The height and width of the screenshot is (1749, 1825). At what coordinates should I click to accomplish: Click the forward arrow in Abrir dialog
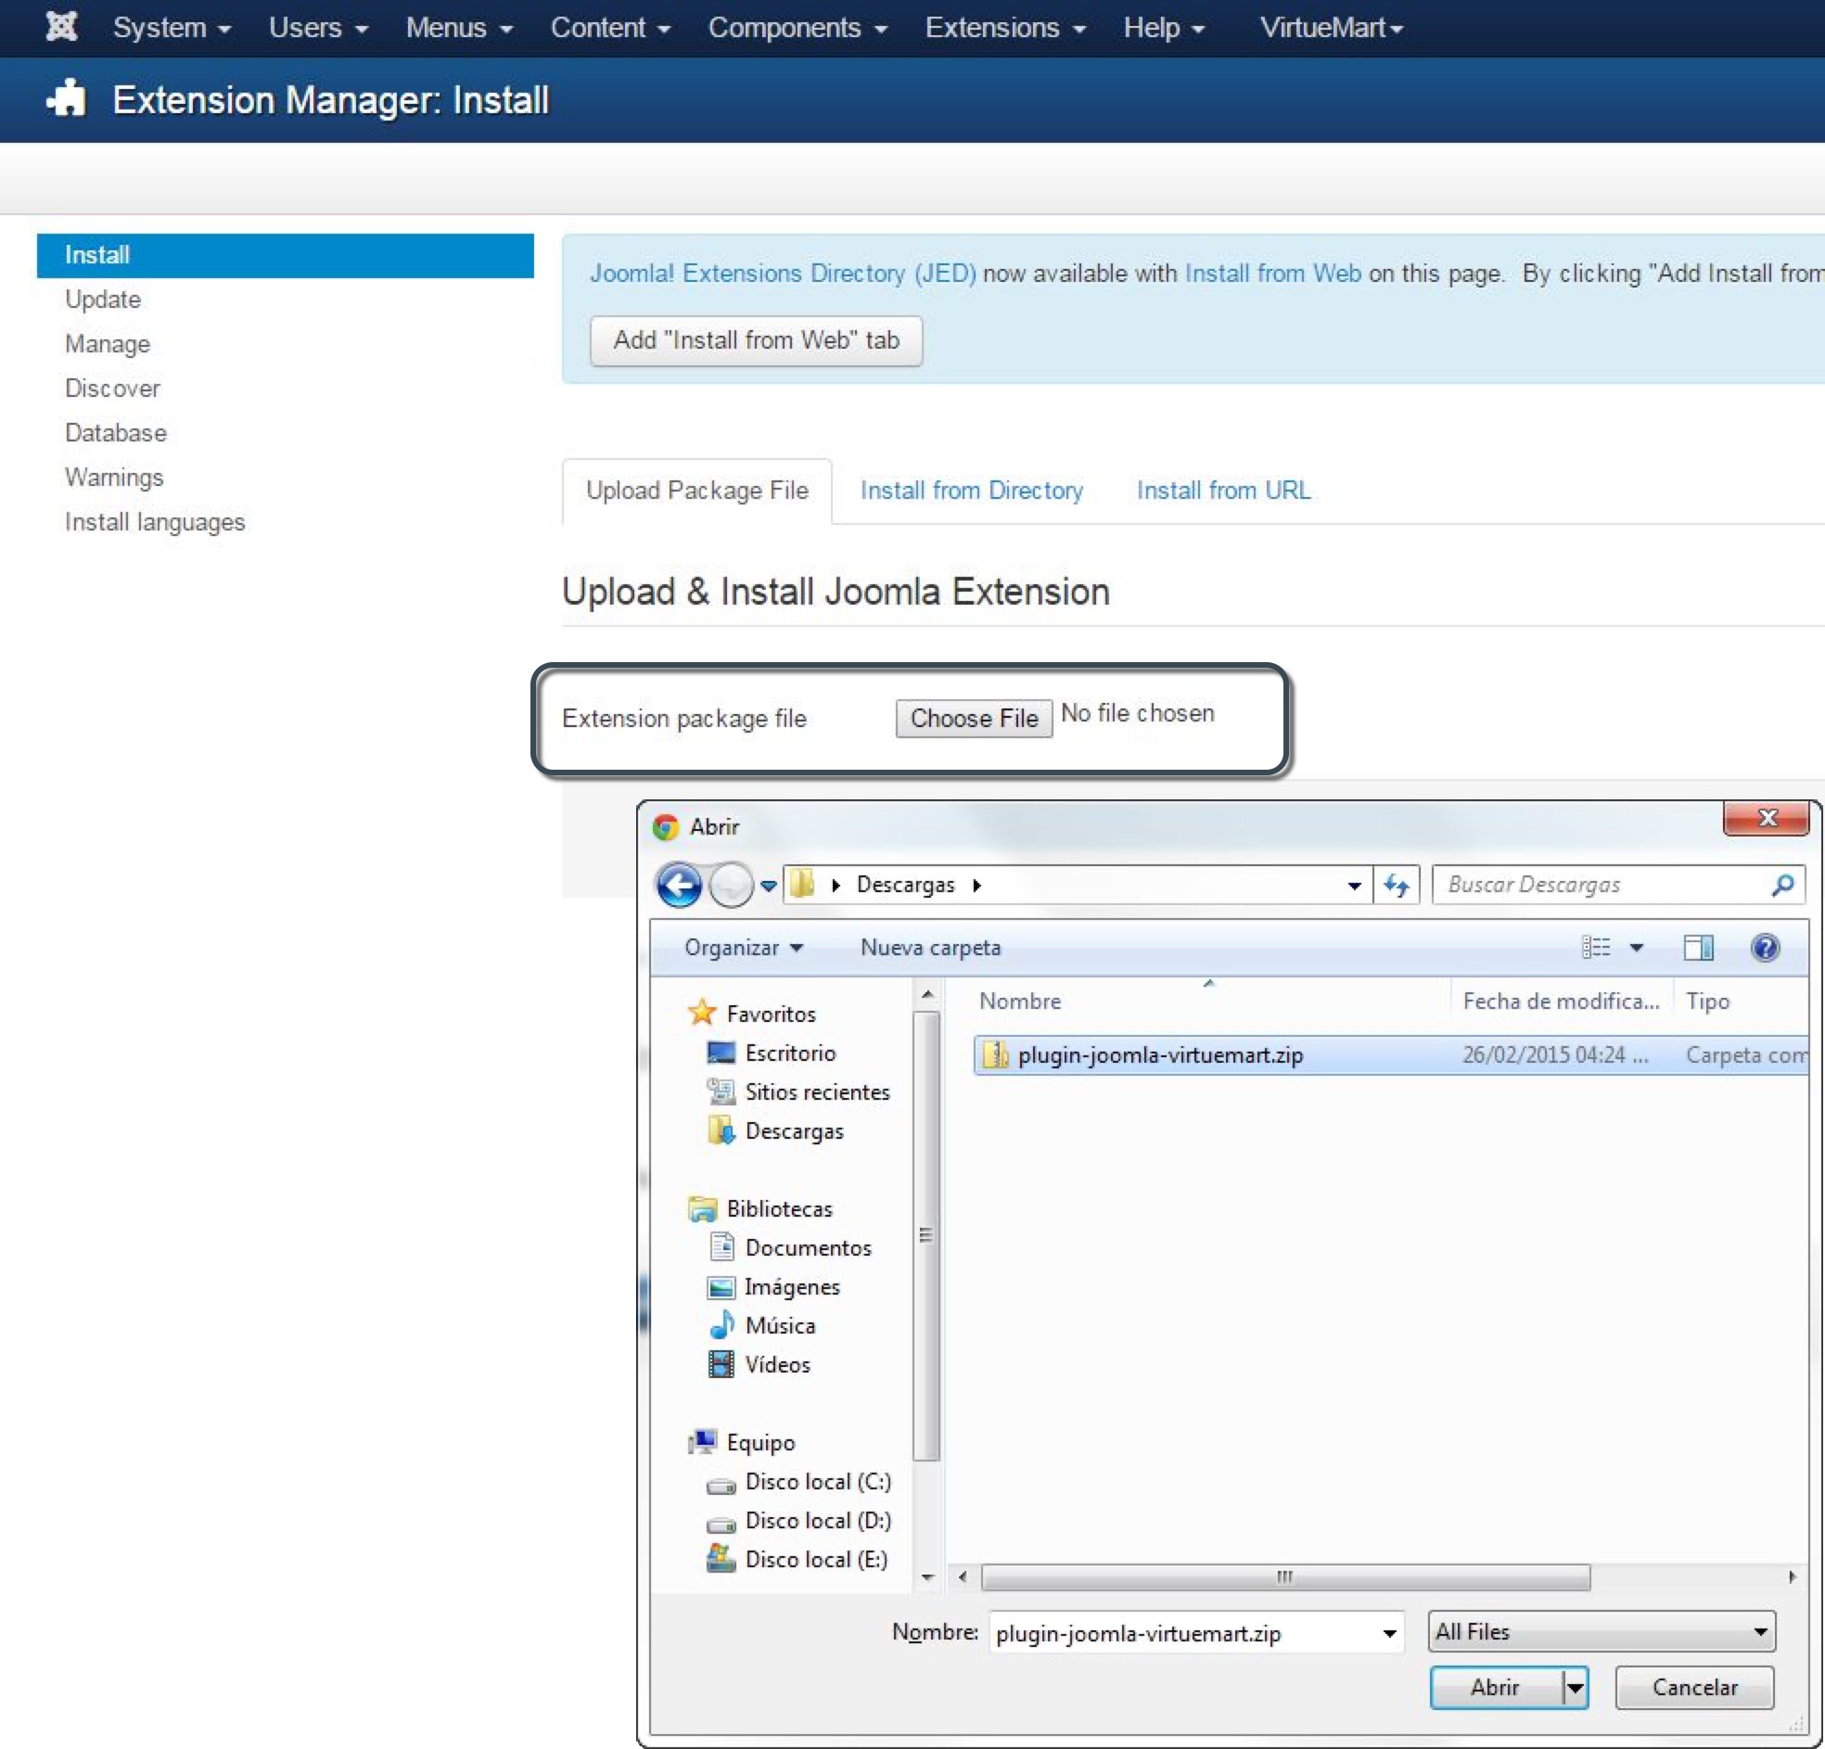tap(731, 884)
